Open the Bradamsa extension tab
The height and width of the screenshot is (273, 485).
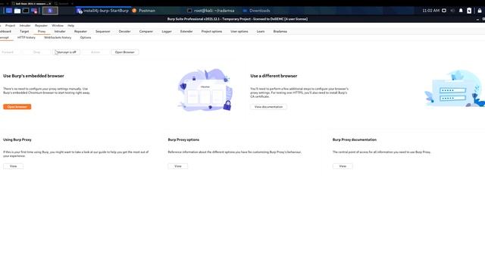coord(280,31)
